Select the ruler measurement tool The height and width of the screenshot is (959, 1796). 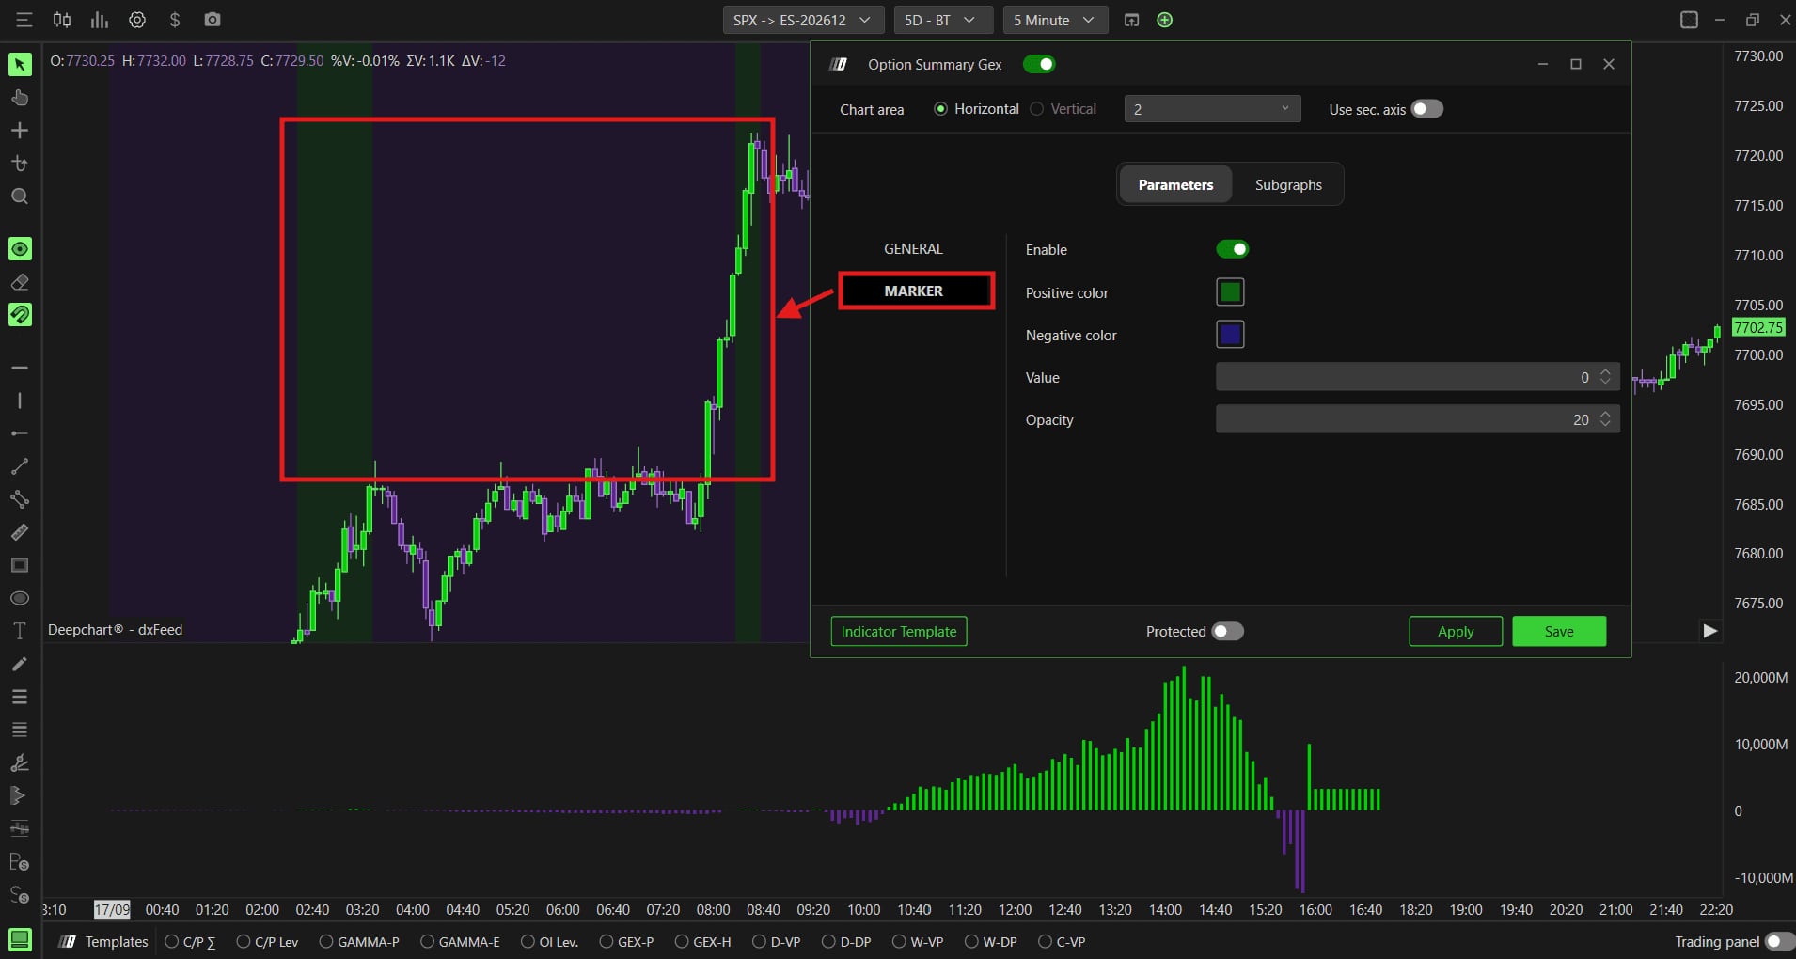[20, 532]
